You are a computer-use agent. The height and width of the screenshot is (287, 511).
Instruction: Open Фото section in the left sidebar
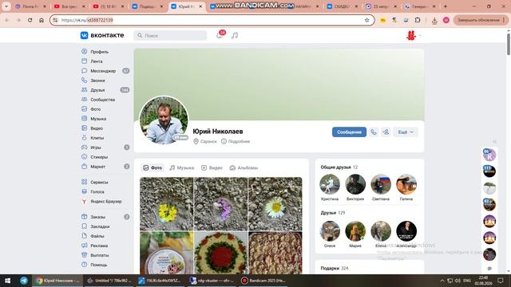95,109
